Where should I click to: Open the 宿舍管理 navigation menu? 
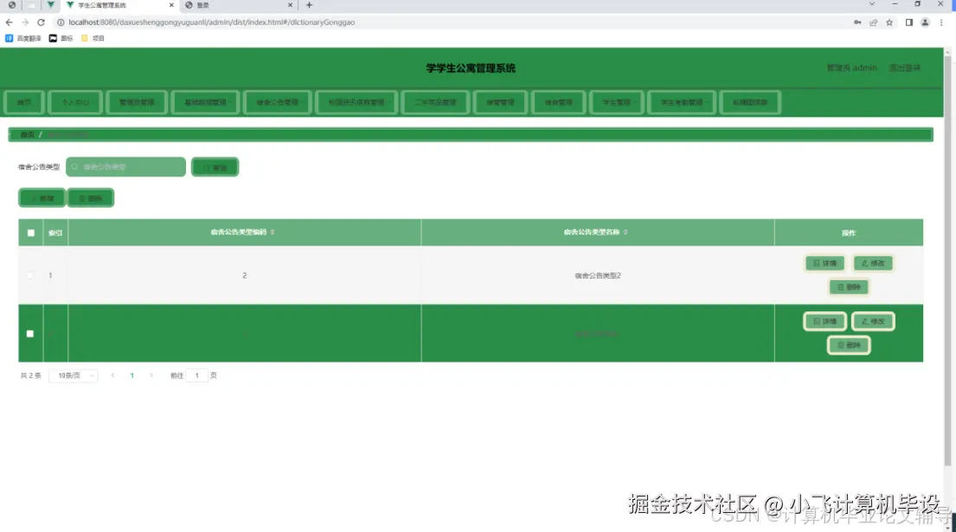pyautogui.click(x=559, y=102)
